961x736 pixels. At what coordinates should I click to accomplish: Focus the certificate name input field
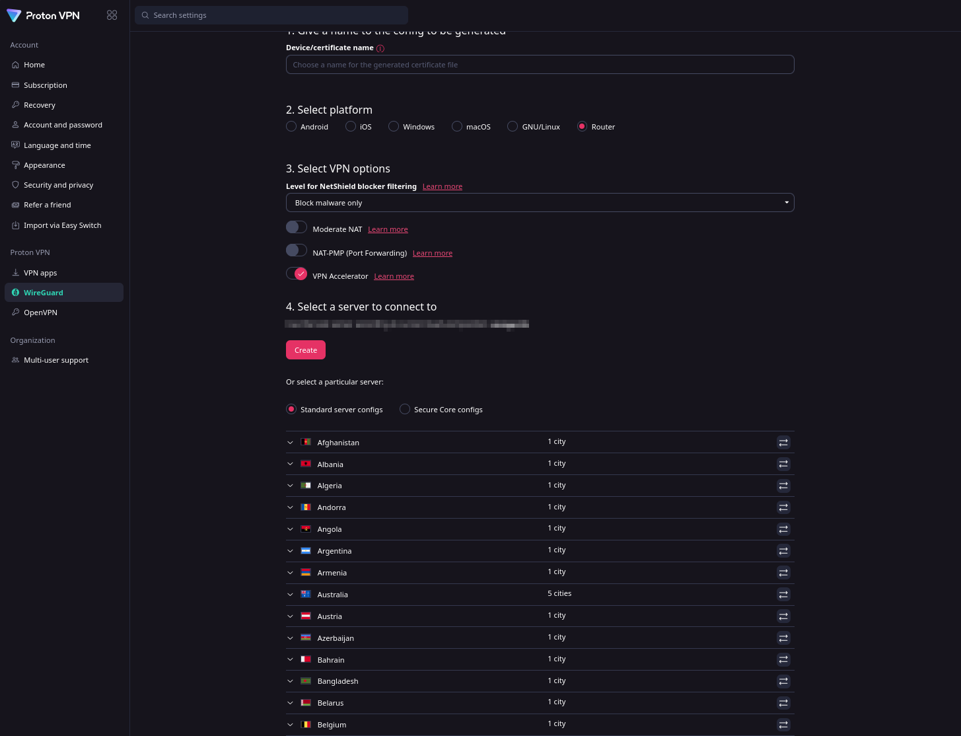(x=540, y=65)
